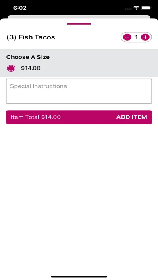Tap the background card behind the sheet
This screenshot has height=280, width=158.
tap(79, 16)
